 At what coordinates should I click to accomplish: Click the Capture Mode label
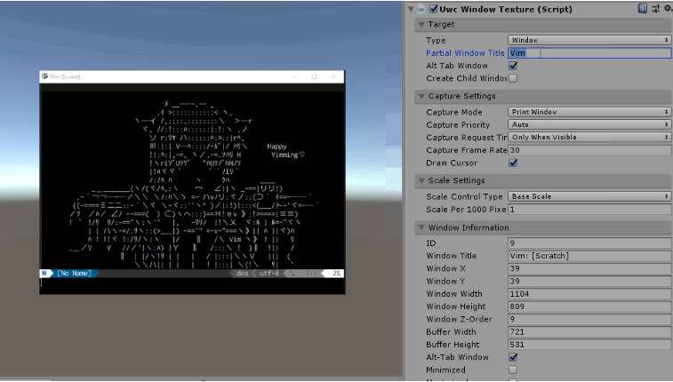tap(454, 112)
